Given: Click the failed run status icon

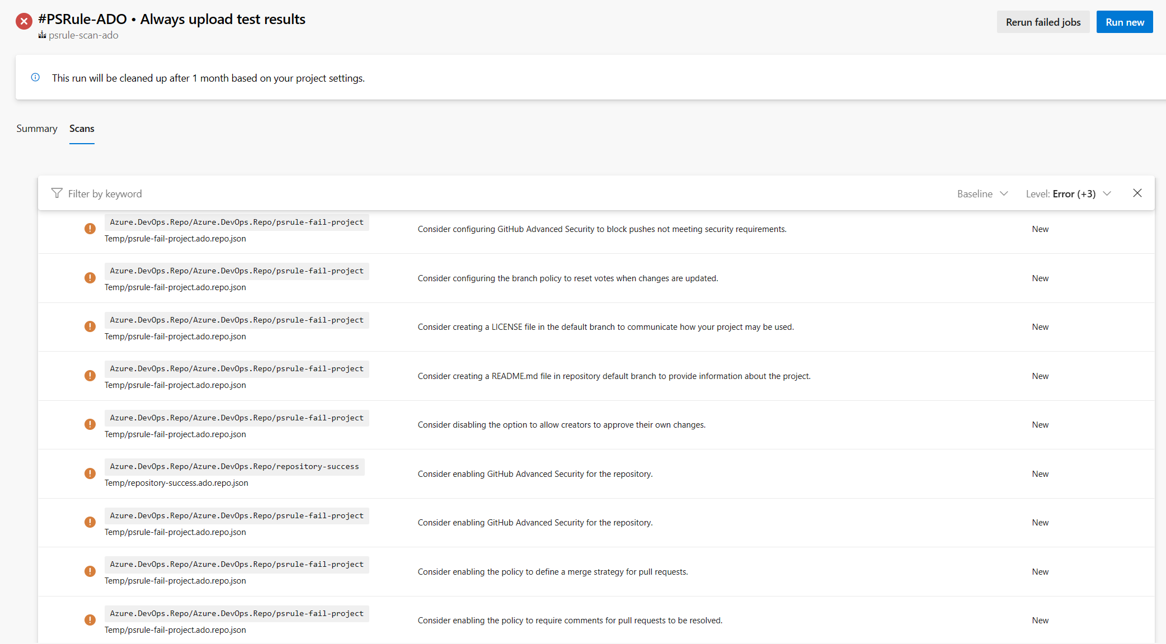Looking at the screenshot, I should tap(23, 22).
